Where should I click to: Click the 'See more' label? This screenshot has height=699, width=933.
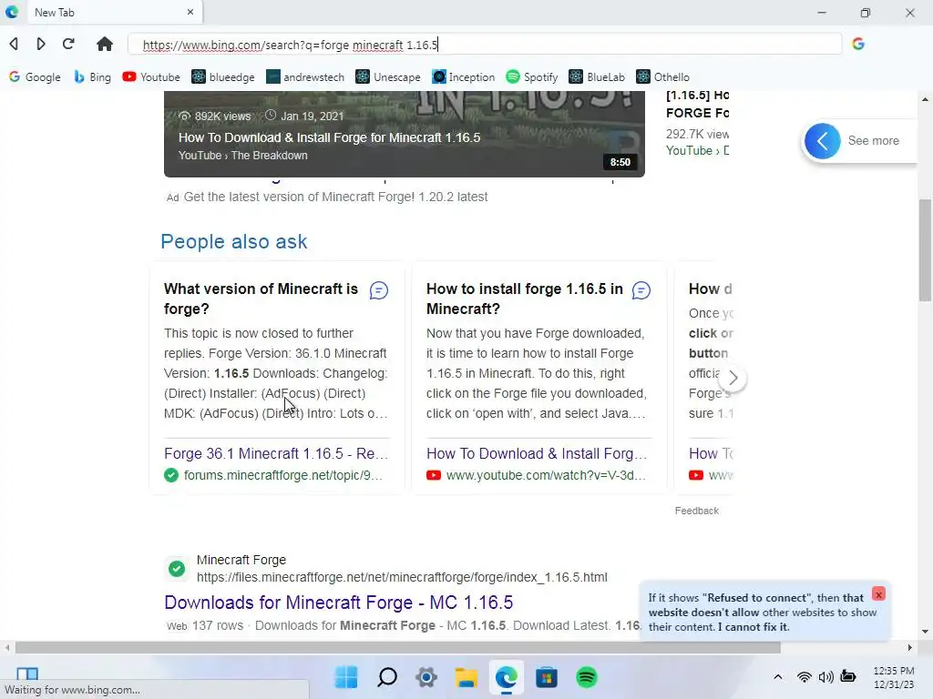(874, 141)
